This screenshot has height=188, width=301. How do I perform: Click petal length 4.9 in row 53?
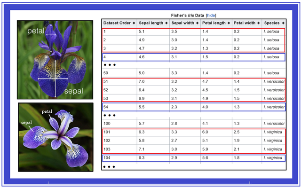(x=205, y=98)
